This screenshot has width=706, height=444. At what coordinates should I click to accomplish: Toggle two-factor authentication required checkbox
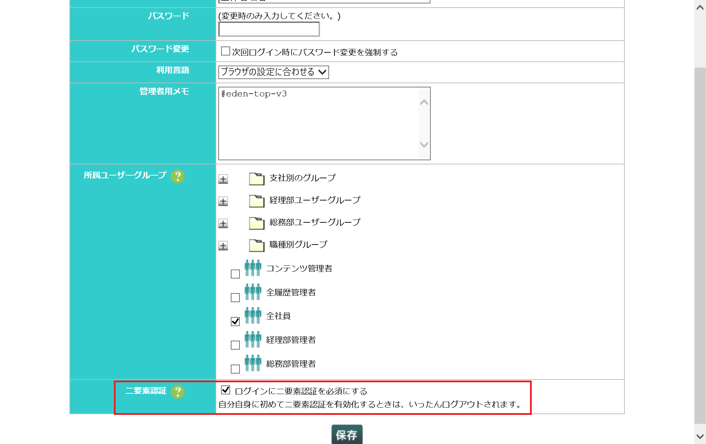pyautogui.click(x=226, y=390)
